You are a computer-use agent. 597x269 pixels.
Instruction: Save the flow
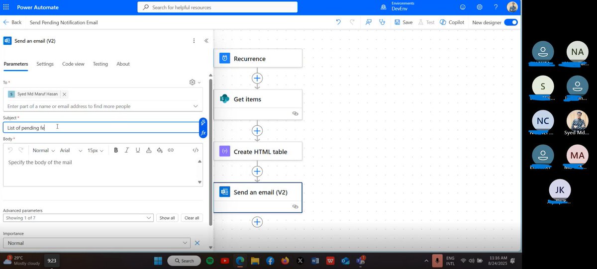click(403, 22)
